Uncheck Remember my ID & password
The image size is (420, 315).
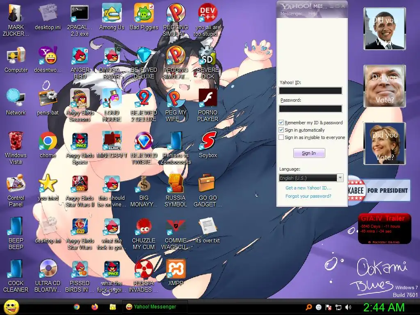pyautogui.click(x=281, y=122)
